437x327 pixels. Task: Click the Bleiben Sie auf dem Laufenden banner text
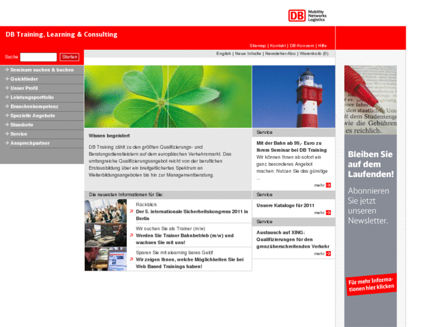point(371,164)
